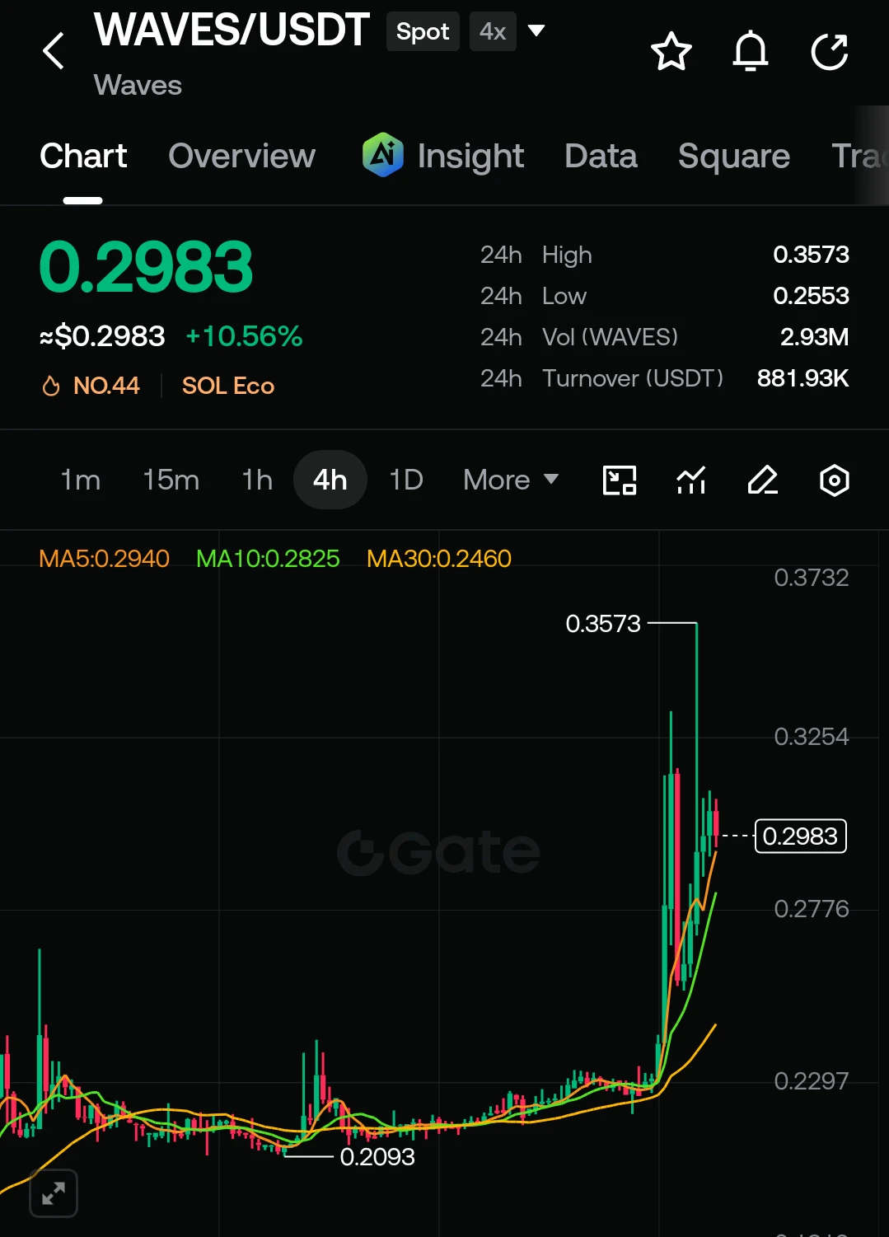
Task: Tap the flame ranking icon
Action: pyautogui.click(x=51, y=386)
